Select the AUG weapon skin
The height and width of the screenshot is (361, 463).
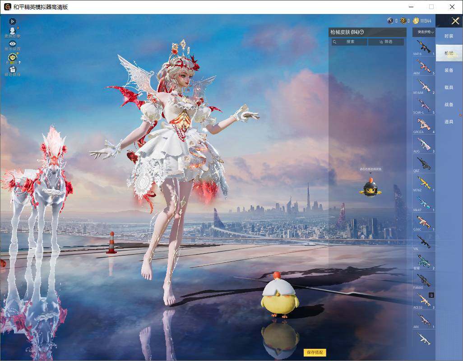click(x=424, y=144)
